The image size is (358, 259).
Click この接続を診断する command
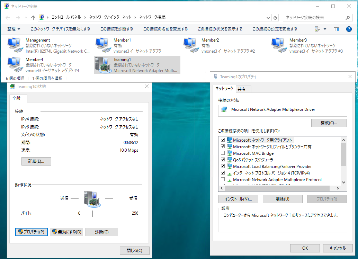point(117,29)
